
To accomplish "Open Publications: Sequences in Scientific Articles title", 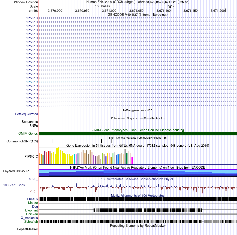I will pyautogui.click(x=138, y=118).
